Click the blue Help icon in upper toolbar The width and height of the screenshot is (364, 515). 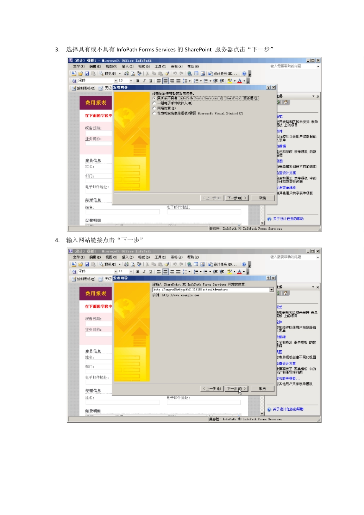pos(244,73)
